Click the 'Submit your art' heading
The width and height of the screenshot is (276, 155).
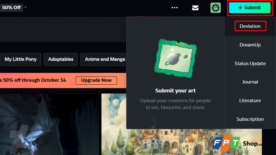point(175,91)
